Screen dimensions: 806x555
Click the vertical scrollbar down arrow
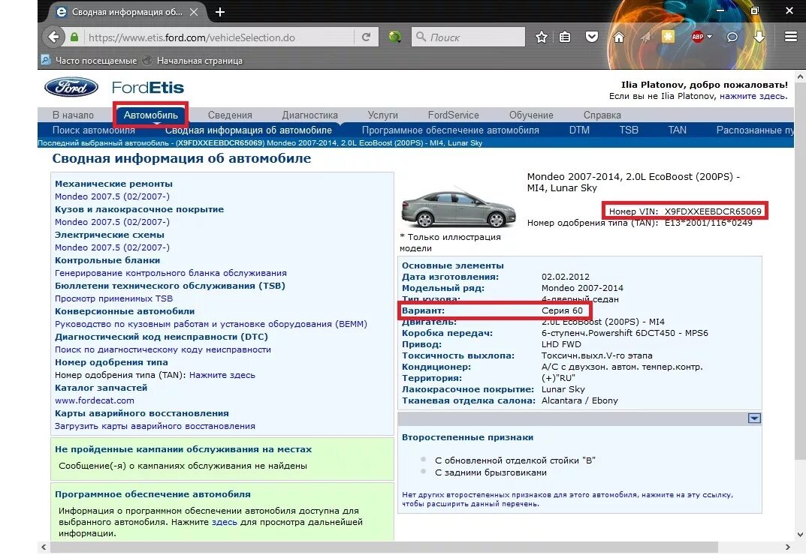tap(800, 535)
